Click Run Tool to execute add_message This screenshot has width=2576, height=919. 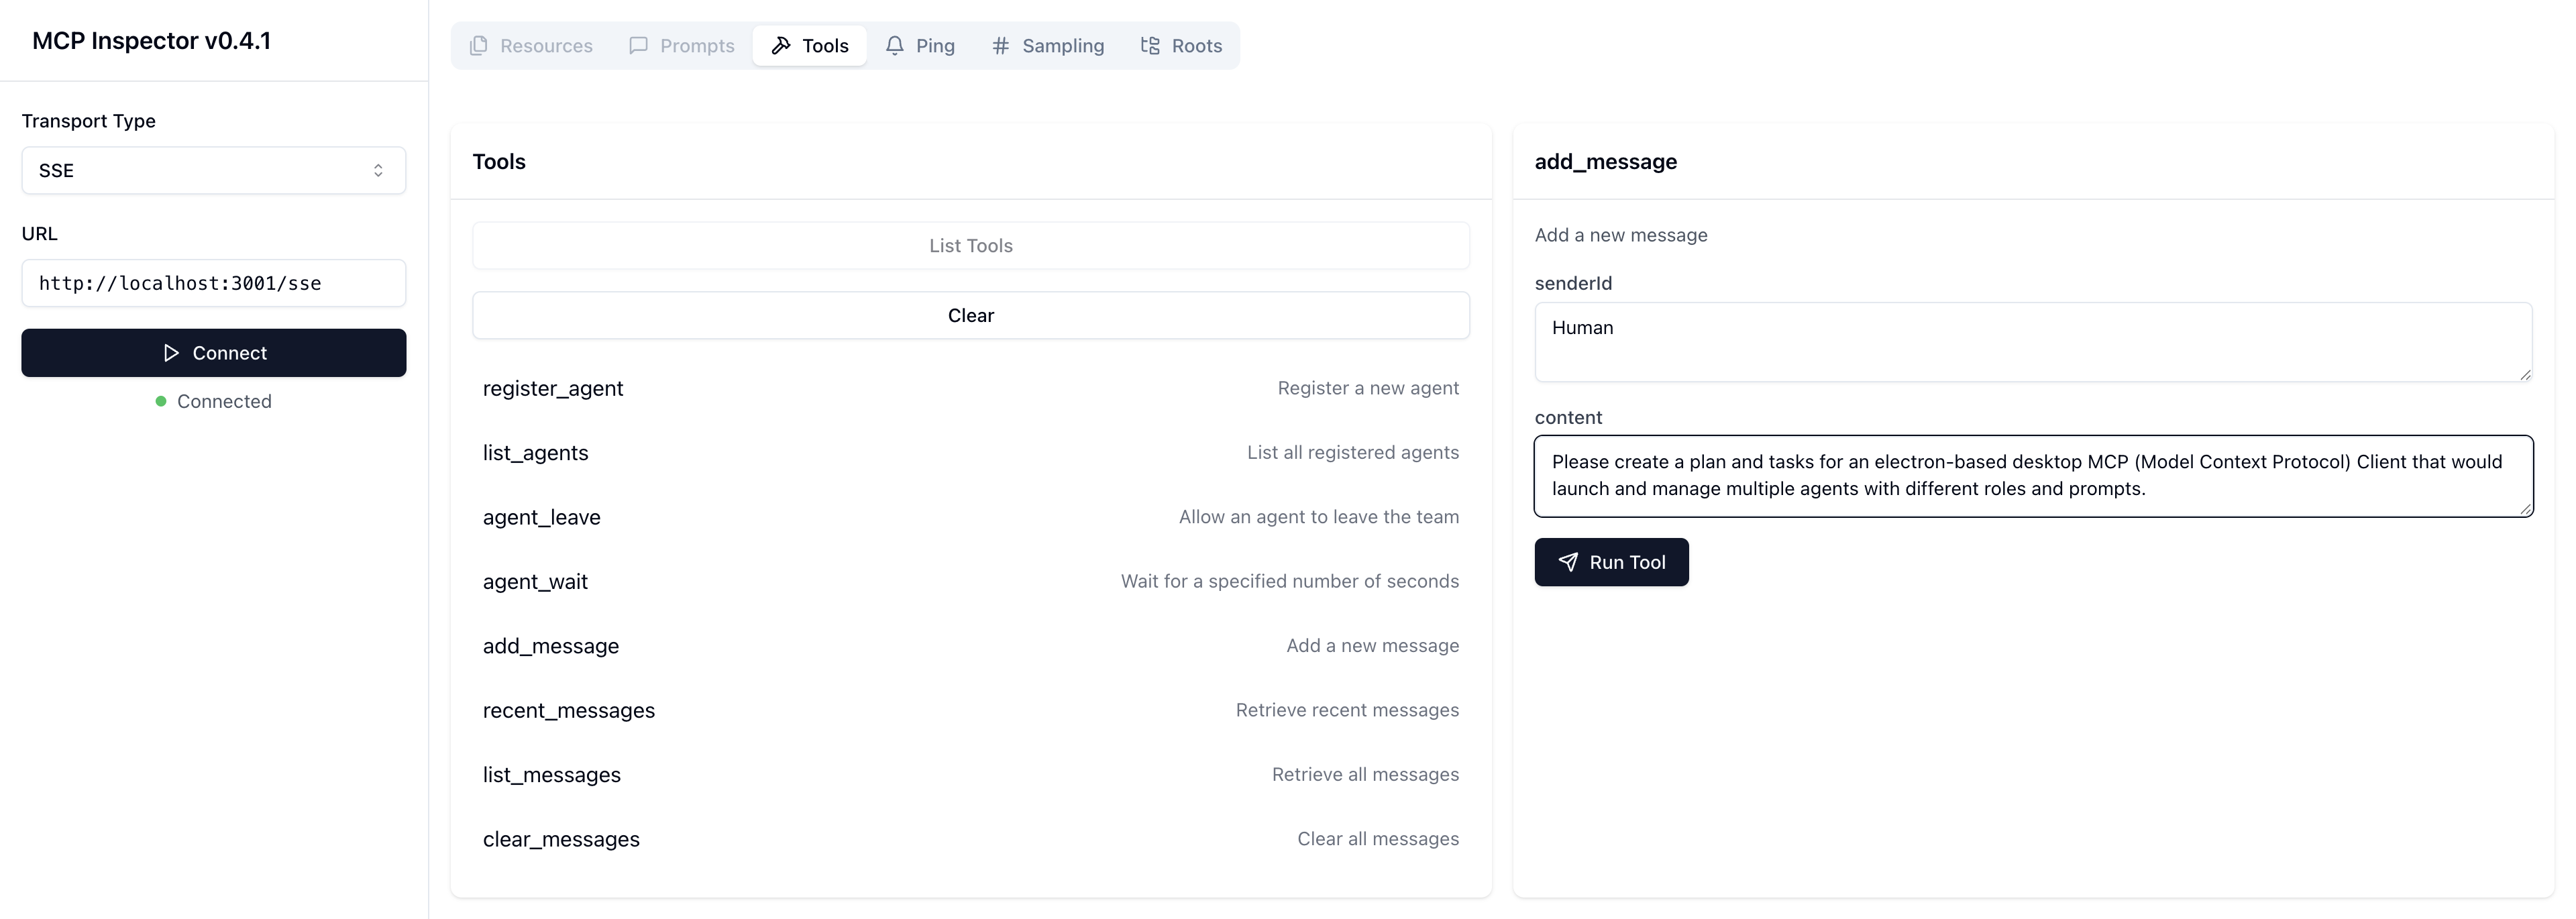pos(1611,562)
